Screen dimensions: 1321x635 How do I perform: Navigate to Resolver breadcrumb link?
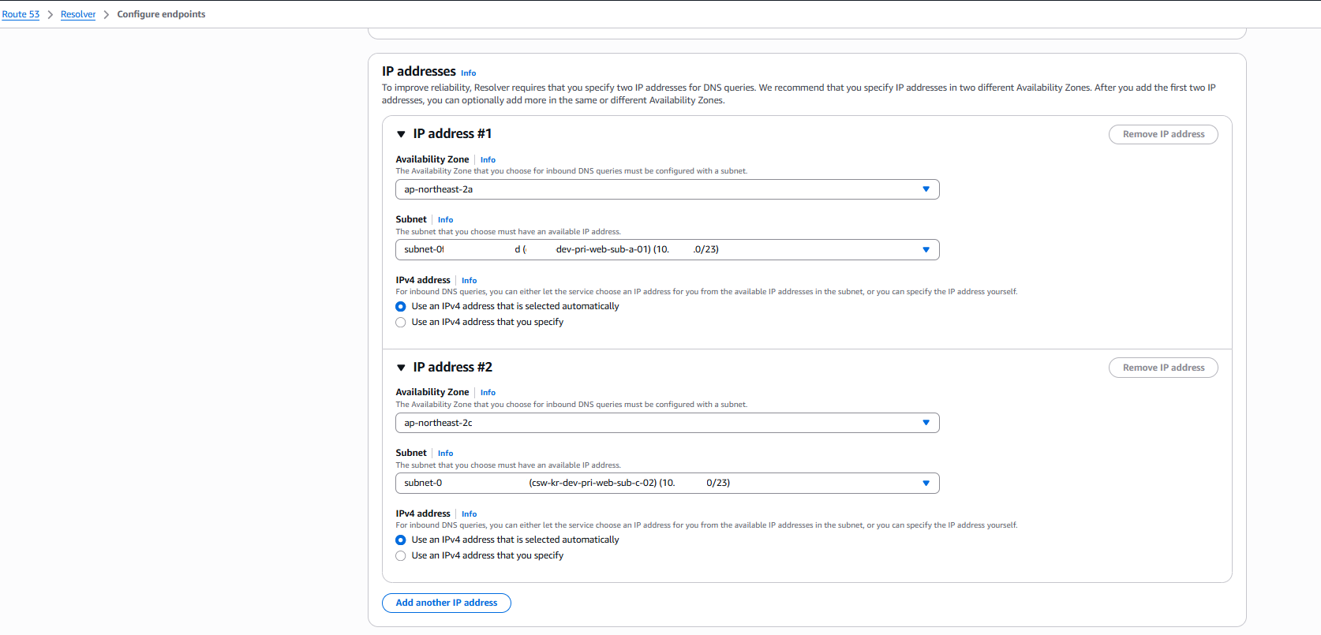tap(78, 14)
